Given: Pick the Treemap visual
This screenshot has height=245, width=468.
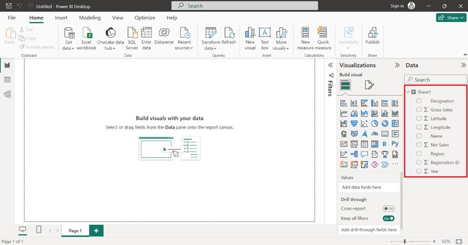Looking at the screenshot, I should [x=395, y=123].
